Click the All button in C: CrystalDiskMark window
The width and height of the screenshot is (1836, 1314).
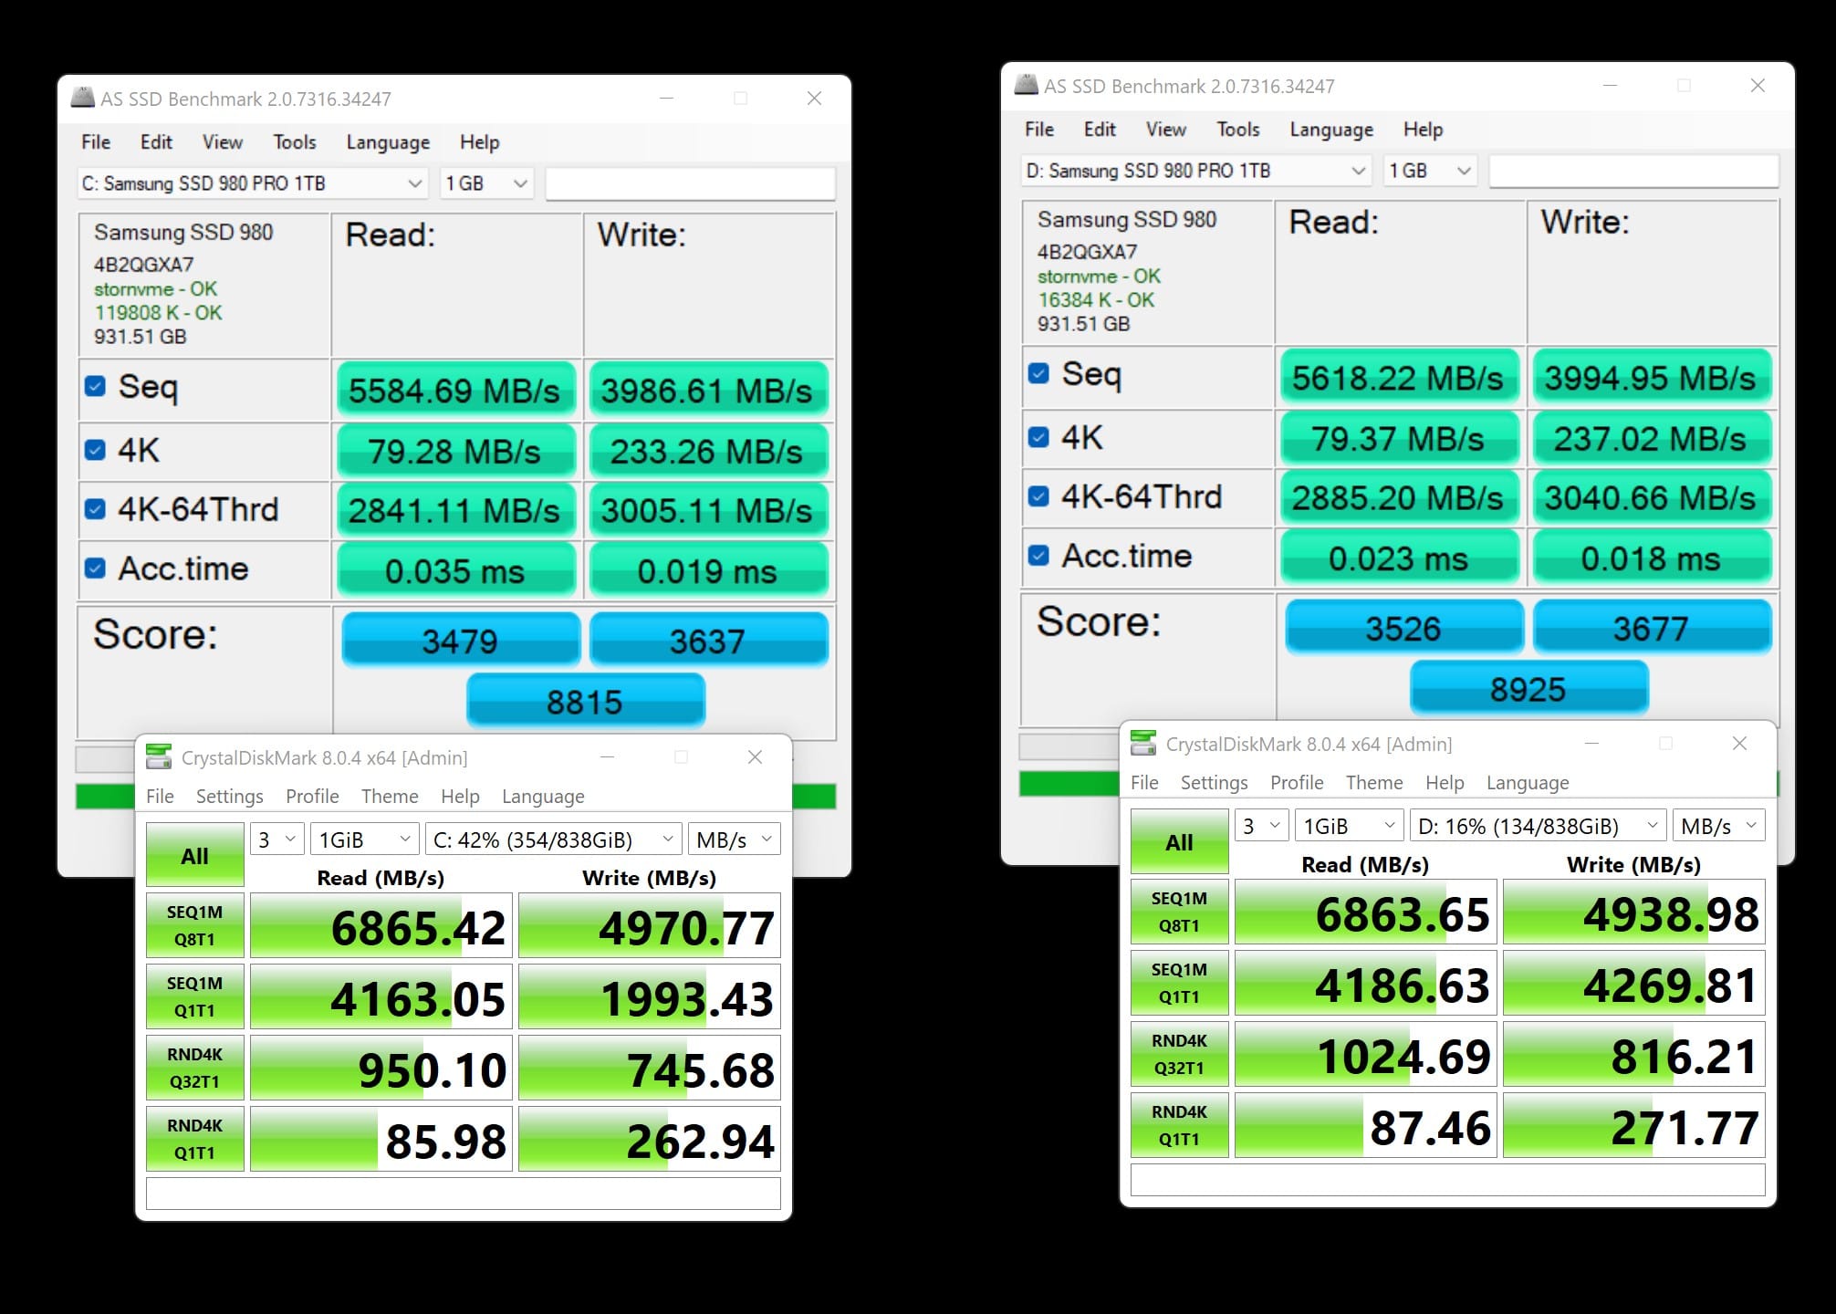[x=194, y=855]
